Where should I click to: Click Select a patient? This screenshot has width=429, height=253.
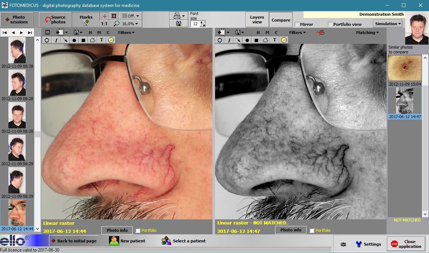(x=184, y=241)
